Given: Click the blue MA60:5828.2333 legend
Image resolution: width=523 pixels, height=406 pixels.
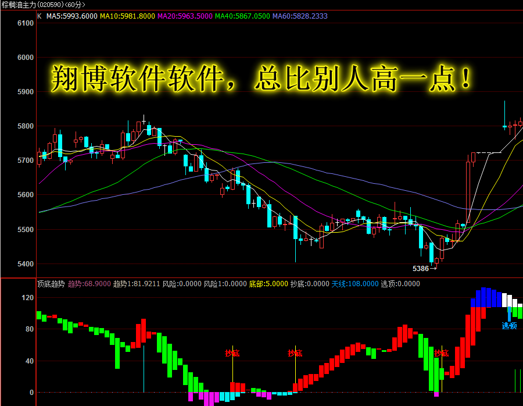Looking at the screenshot, I should click(300, 16).
